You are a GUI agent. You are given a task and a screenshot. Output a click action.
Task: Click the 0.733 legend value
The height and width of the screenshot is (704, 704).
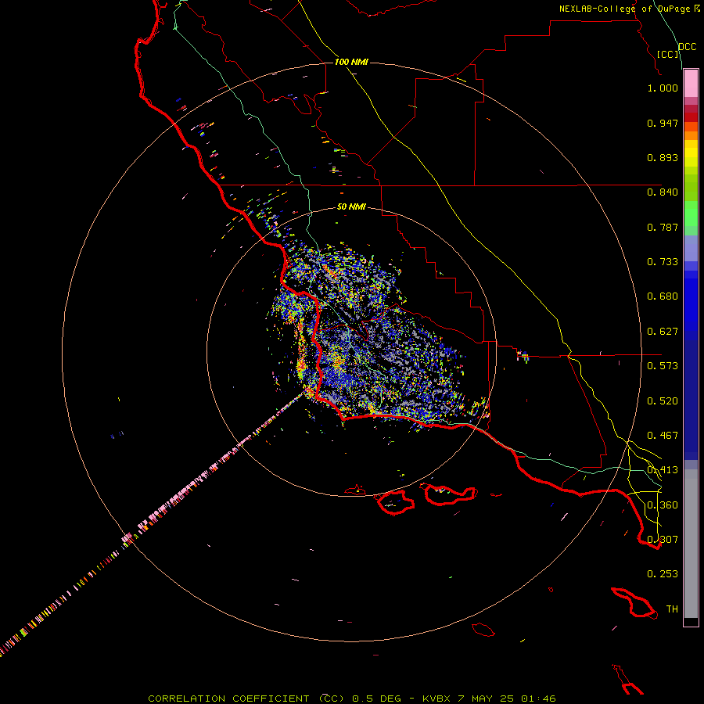[x=663, y=262]
